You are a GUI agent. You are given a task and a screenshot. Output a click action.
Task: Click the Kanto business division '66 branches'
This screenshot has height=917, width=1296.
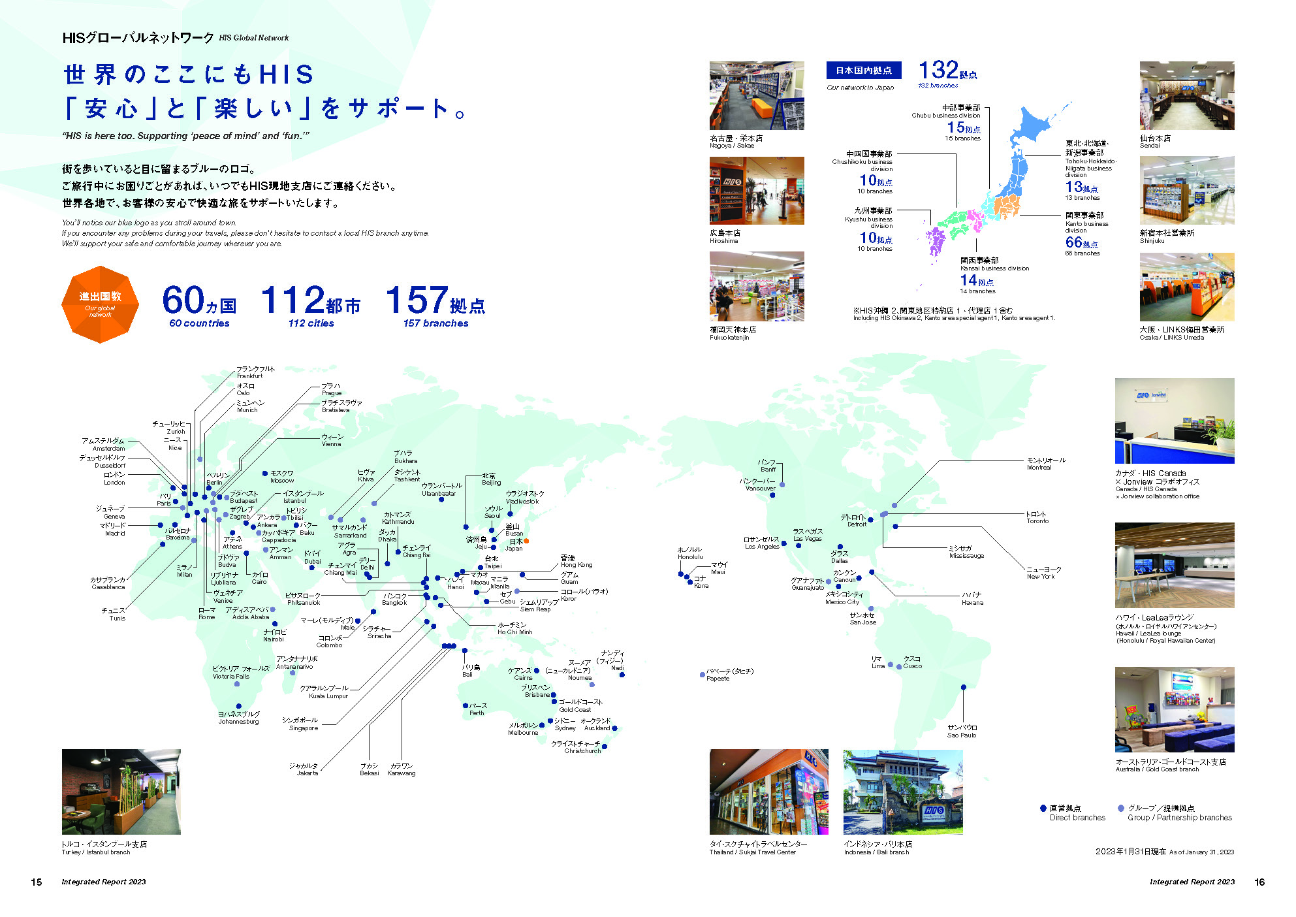pos(1082,245)
